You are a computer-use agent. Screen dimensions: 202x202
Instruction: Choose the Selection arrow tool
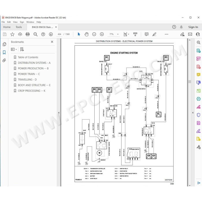pos(79,34)
